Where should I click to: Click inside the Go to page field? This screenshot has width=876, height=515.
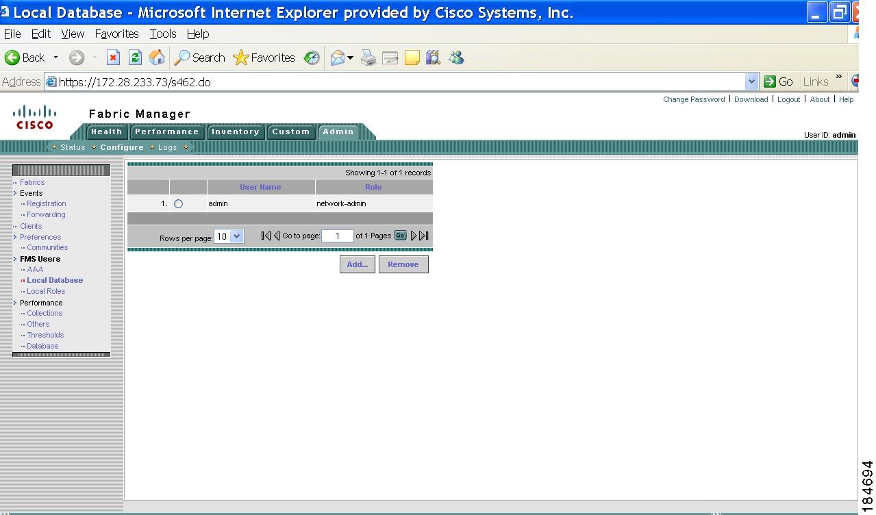pyautogui.click(x=337, y=236)
